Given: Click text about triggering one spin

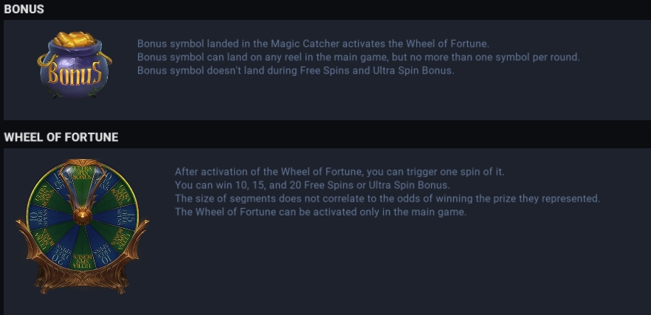Looking at the screenshot, I should (340, 172).
